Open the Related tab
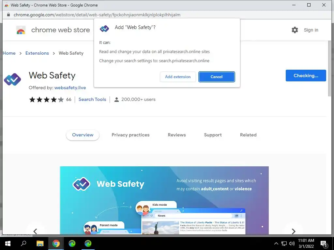 pos(248,135)
